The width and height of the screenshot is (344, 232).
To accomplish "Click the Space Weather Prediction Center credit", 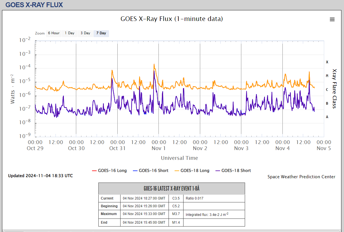I will pos(301,177).
